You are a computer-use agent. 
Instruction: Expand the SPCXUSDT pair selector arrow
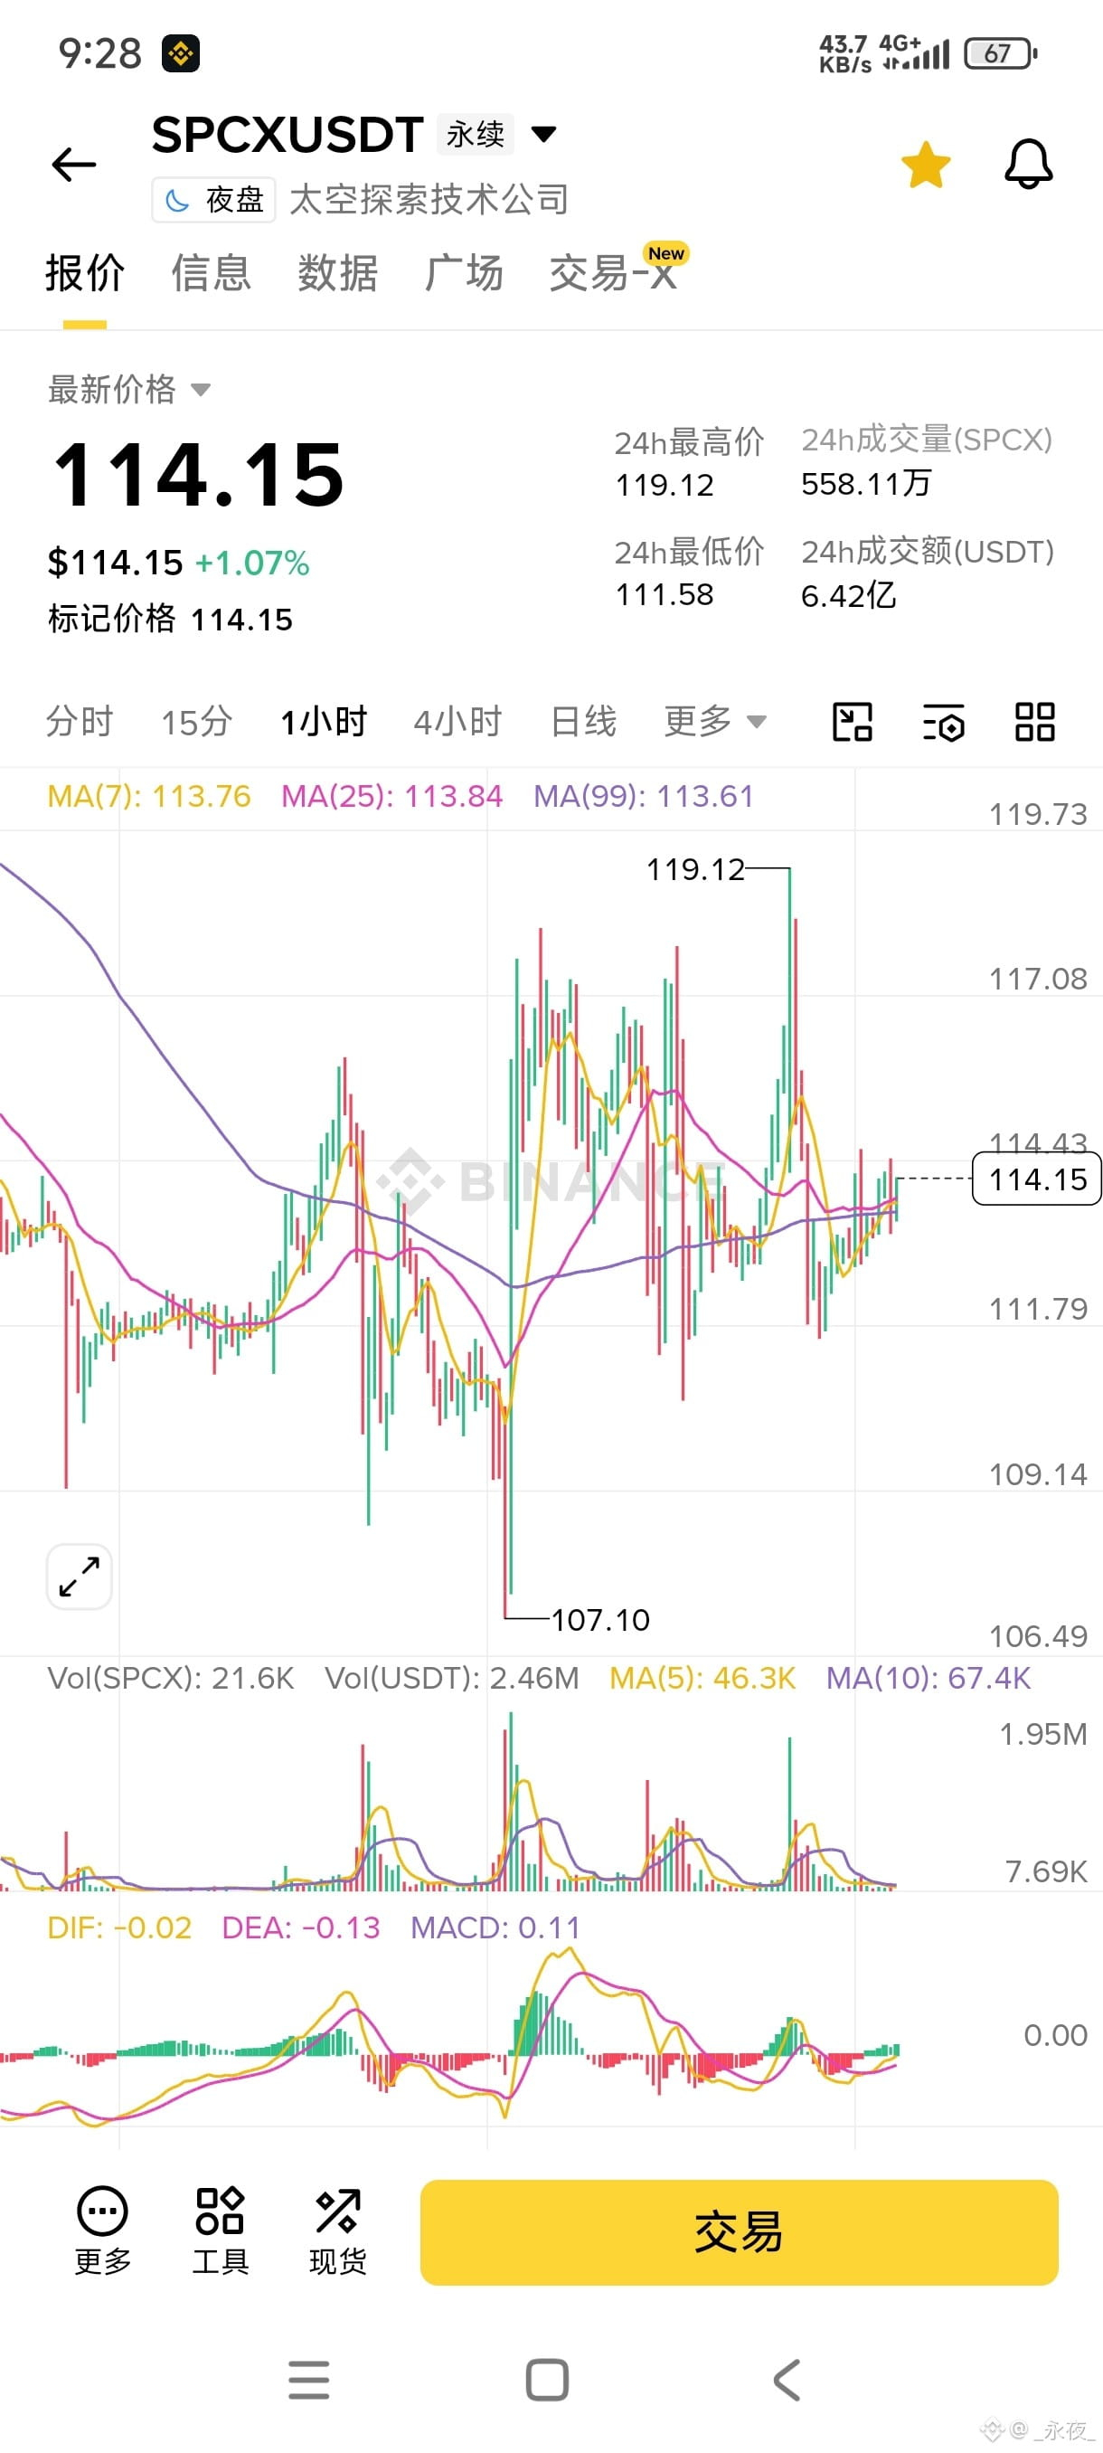coord(543,133)
